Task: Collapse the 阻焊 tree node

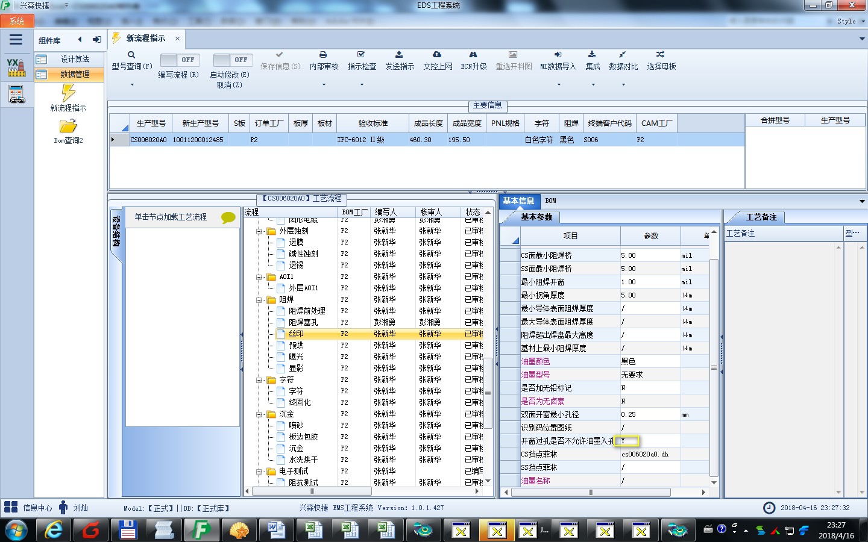Action: coord(259,300)
